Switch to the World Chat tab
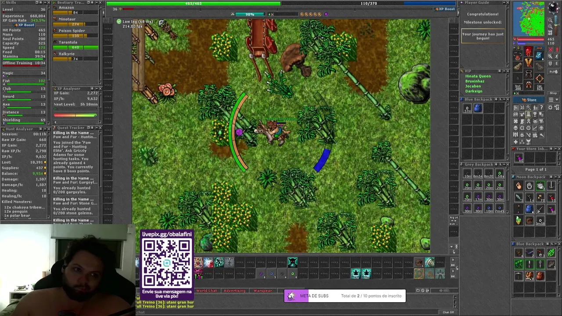The width and height of the screenshot is (562, 316). coord(206,291)
